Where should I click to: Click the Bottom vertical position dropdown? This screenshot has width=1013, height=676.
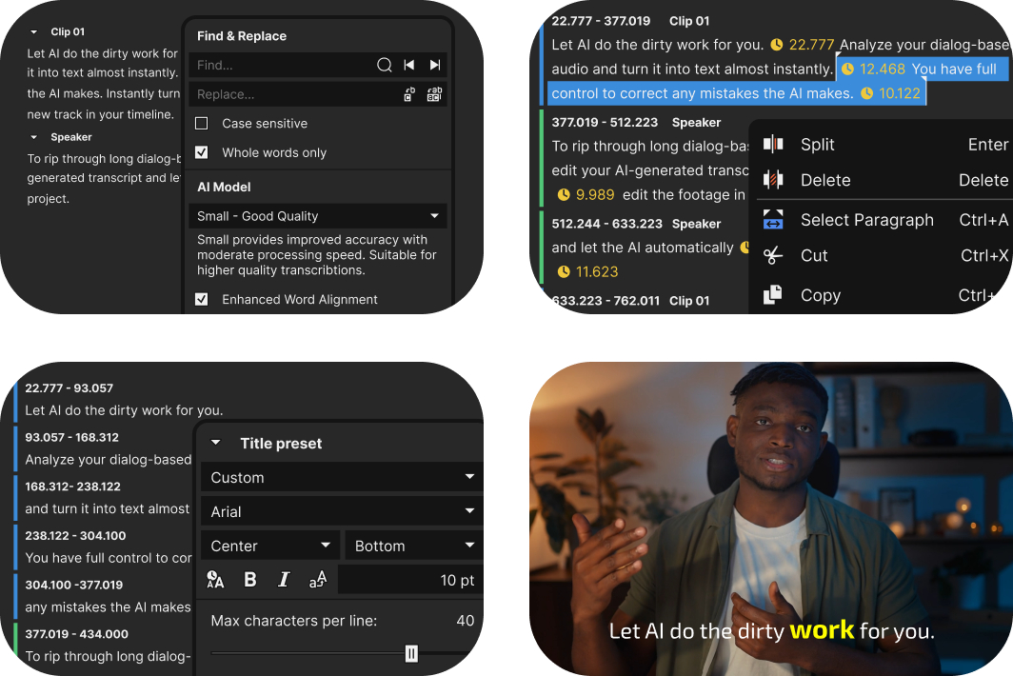412,546
